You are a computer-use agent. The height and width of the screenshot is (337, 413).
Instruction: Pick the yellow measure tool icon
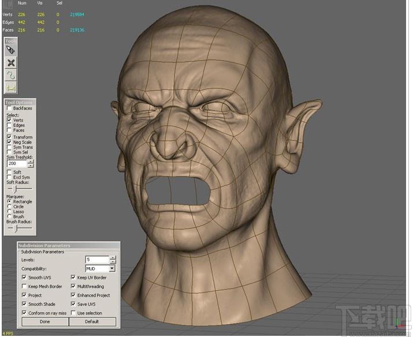click(11, 88)
